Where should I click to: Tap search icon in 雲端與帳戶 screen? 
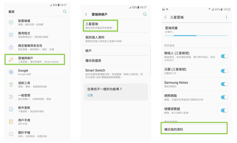tap(145, 14)
